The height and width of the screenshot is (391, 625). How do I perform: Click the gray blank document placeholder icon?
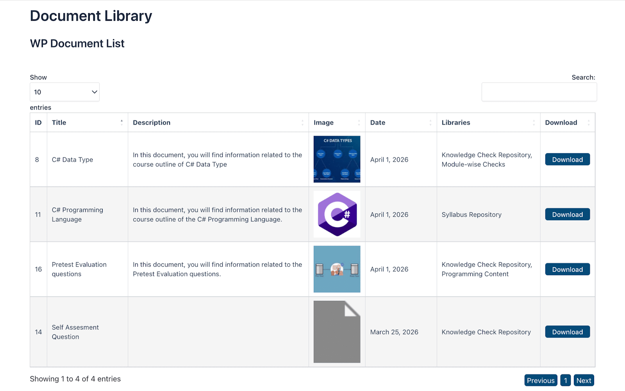[x=337, y=332]
